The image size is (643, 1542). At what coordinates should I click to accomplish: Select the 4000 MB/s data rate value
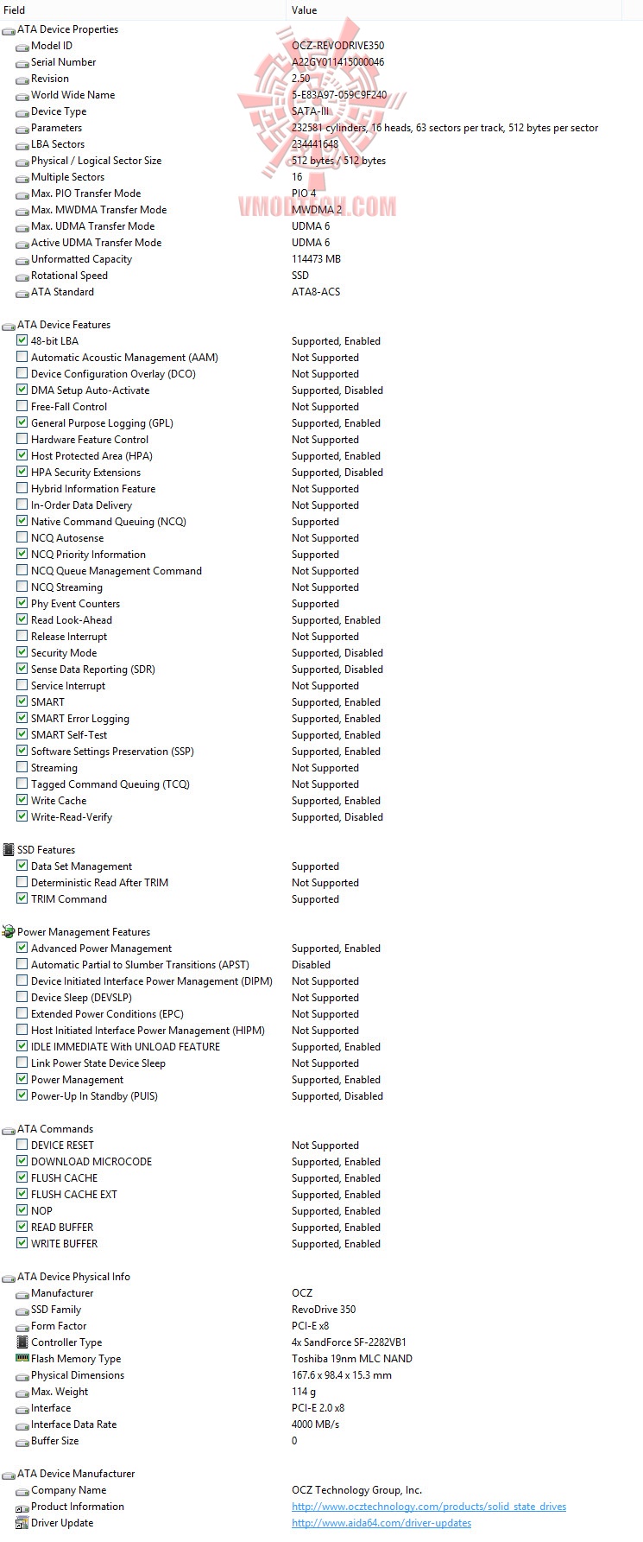coord(315,1425)
